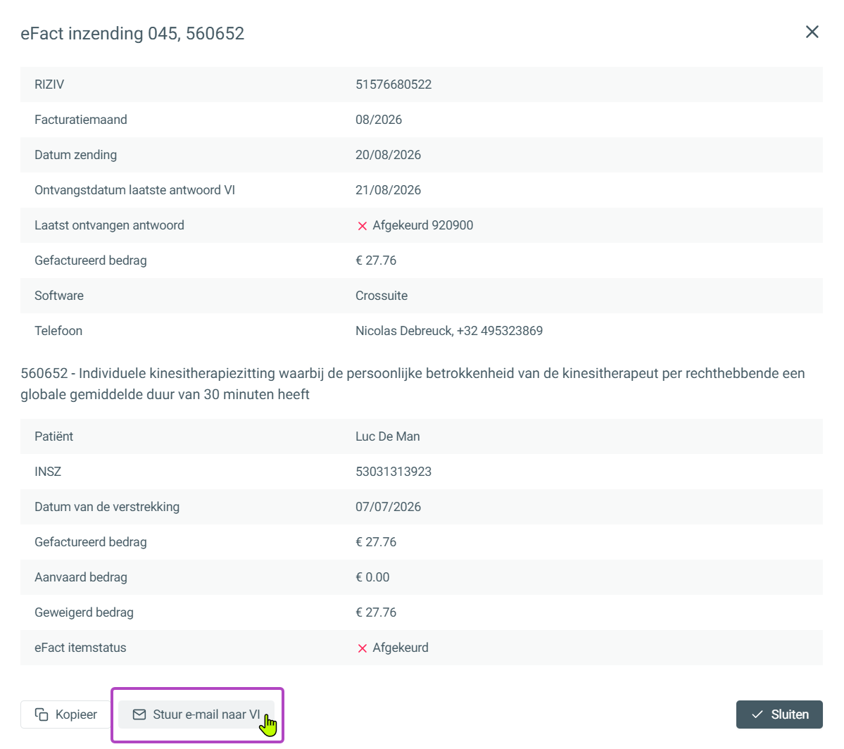Send e-mail via Stuur e-mail naar VI
Viewport: 844px width, 749px height.
[196, 715]
